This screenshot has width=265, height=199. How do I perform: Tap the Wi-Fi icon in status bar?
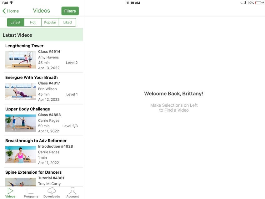(x=12, y=3)
